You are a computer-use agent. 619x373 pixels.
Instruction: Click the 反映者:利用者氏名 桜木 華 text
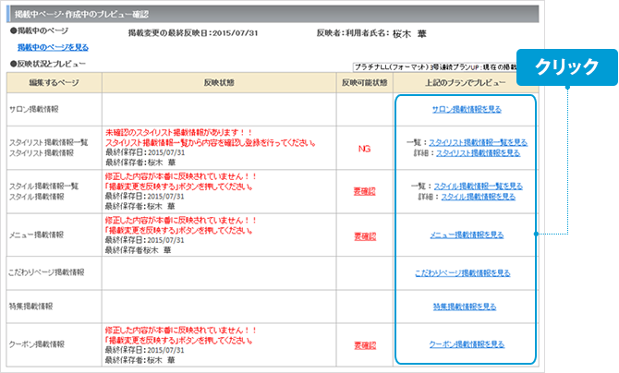371,33
